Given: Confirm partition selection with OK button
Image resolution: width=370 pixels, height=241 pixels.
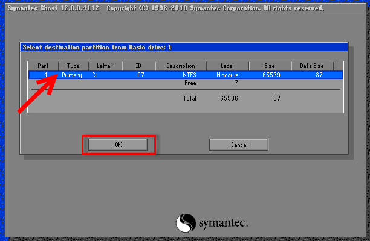Looking at the screenshot, I should click(x=118, y=145).
